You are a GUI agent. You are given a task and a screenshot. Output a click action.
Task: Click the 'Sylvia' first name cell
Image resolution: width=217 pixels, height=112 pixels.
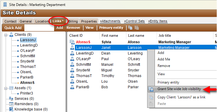point(106,42)
